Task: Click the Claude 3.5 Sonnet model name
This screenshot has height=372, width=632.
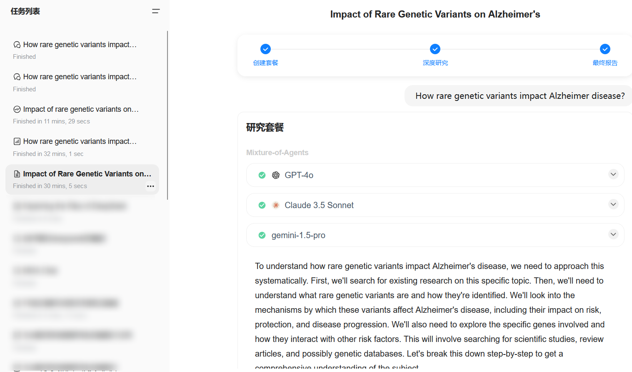Action: (x=319, y=205)
